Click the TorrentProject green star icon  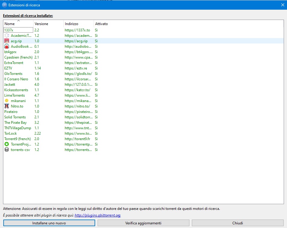tap(7, 144)
